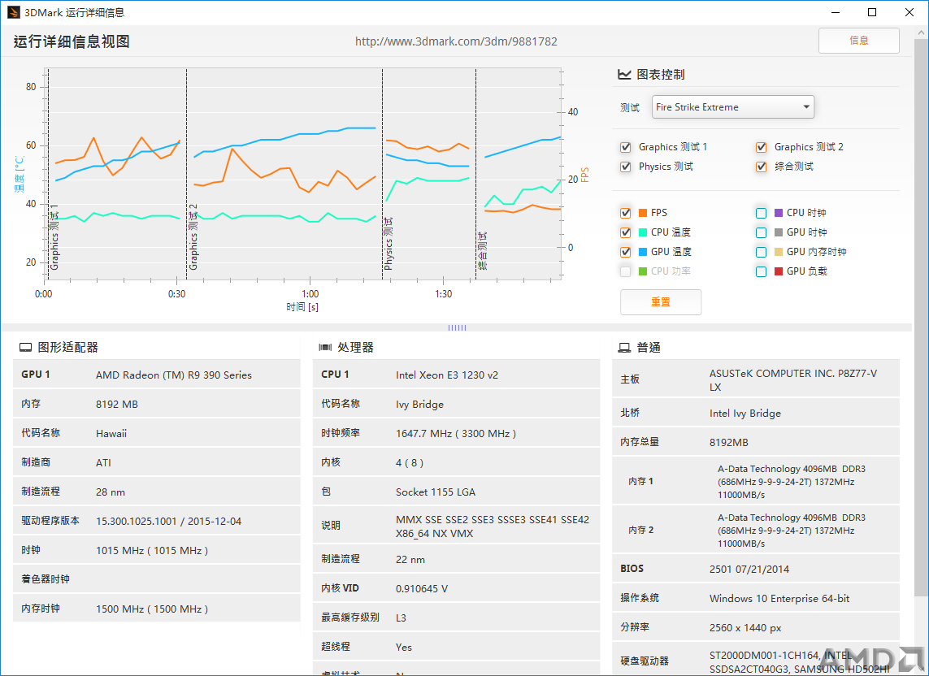929x676 pixels.
Task: Toggle the Graphics 测试 1 checkbox
Action: pos(625,147)
